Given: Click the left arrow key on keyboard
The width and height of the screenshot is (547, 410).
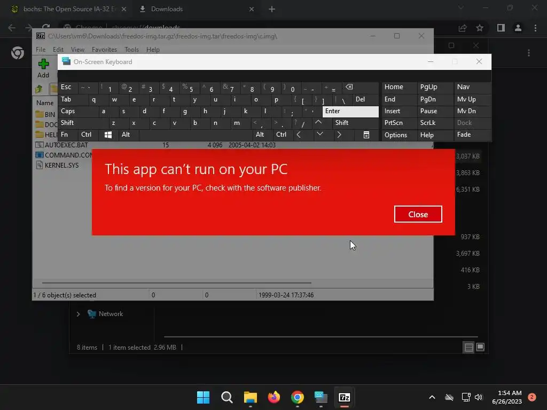Looking at the screenshot, I should (x=303, y=135).
